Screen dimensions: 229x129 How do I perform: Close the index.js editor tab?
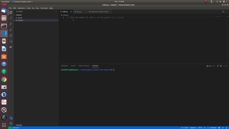[x=71, y=12]
